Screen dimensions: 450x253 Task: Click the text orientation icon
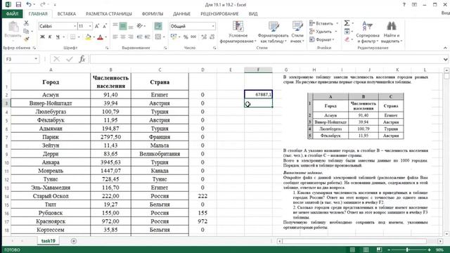(140, 26)
